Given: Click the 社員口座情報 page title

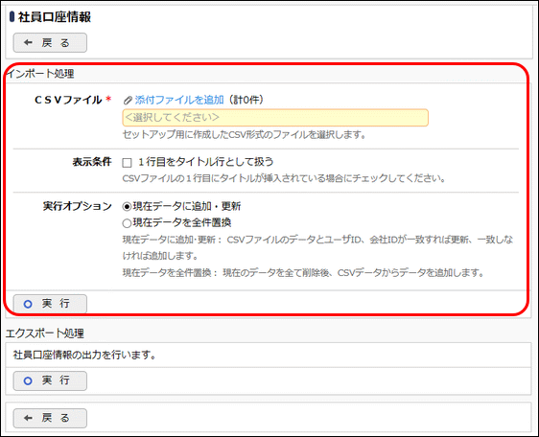Looking at the screenshot, I should pyautogui.click(x=55, y=17).
